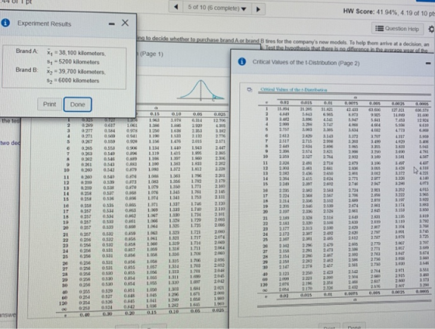This screenshot has width=435, height=329.
Task: Click the small icon left of the Critical Values table link
Action: pyautogui.click(x=249, y=89)
